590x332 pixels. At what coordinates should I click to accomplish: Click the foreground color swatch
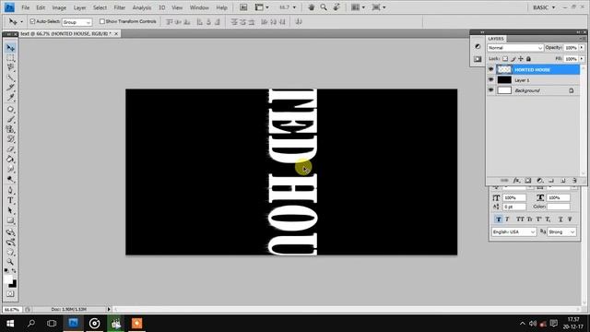coord(8,279)
